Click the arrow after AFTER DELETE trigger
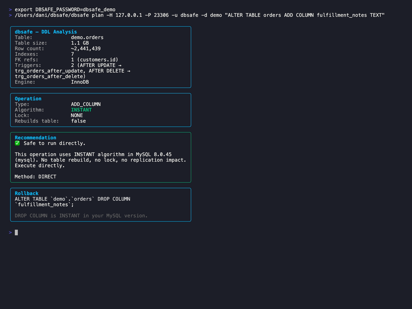412x309 pixels. click(x=129, y=71)
